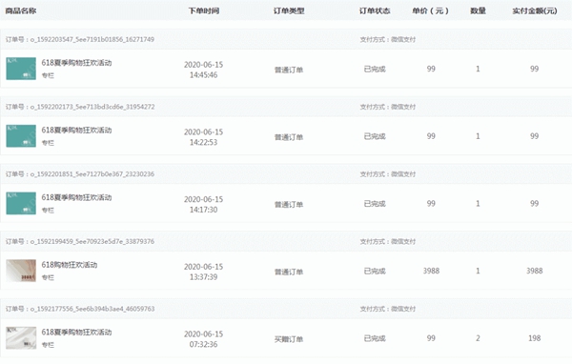Open 618夏季购物狂欢活动 title in the 14:45:46 order

pyautogui.click(x=76, y=63)
